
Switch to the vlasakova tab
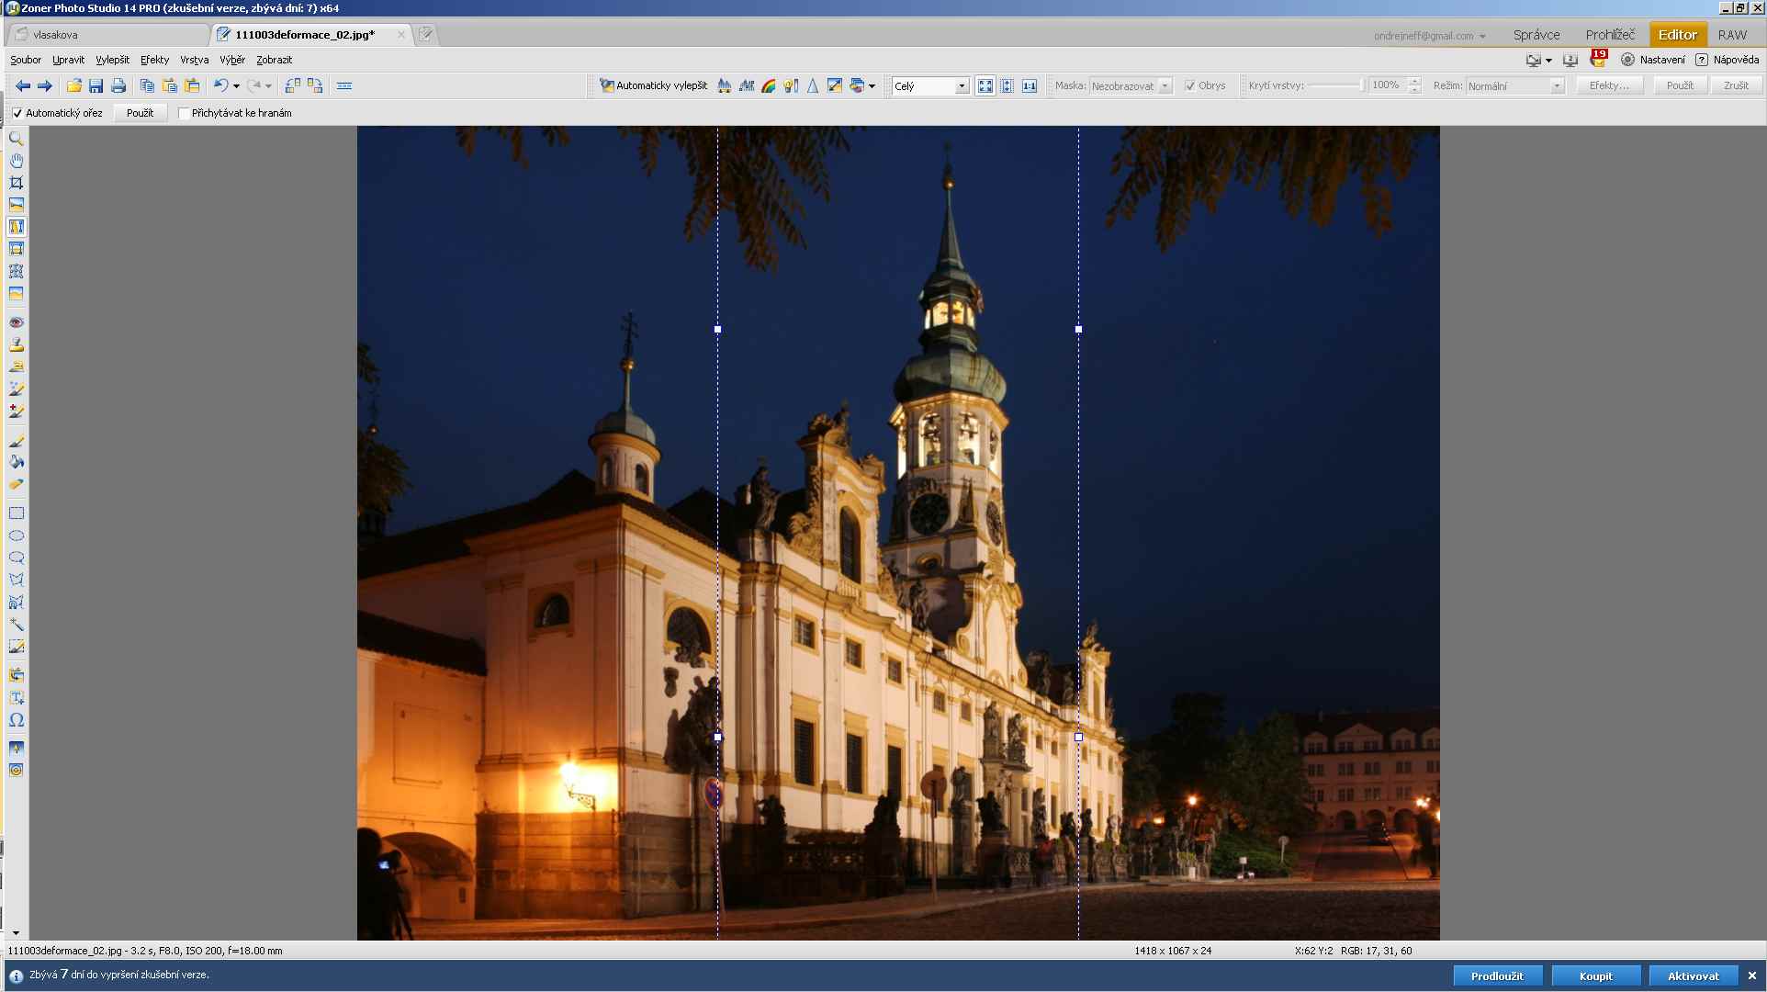pyautogui.click(x=55, y=35)
